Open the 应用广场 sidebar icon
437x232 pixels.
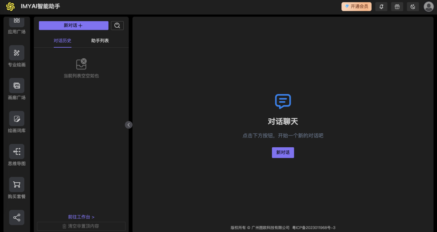click(17, 22)
